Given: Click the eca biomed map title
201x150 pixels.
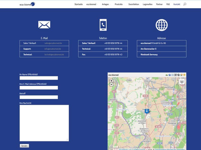Looking at the screenshot, I should [114, 75].
